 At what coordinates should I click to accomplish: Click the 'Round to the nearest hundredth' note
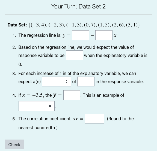point(76,123)
